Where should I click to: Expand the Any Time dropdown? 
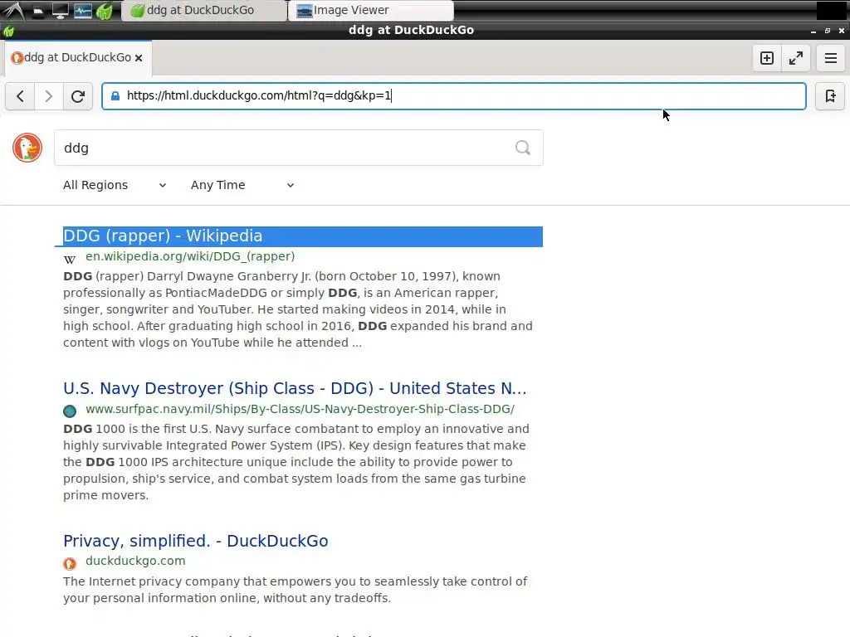(x=242, y=185)
